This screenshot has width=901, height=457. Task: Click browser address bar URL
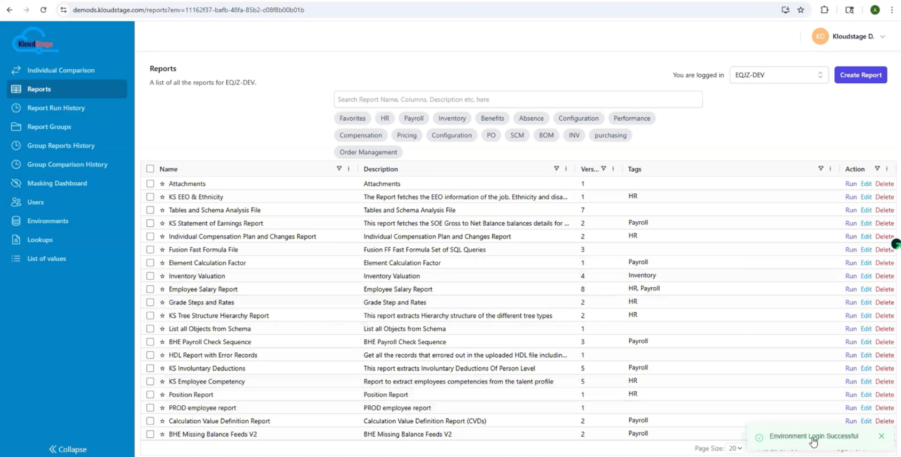188,10
